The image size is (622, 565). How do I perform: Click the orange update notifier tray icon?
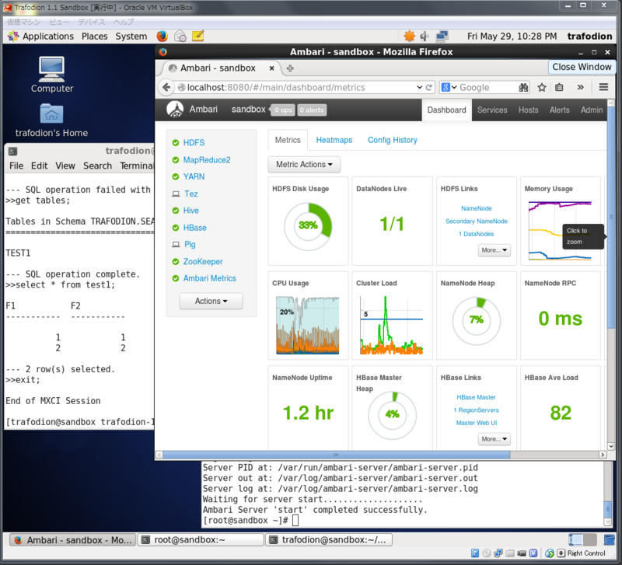coord(409,36)
